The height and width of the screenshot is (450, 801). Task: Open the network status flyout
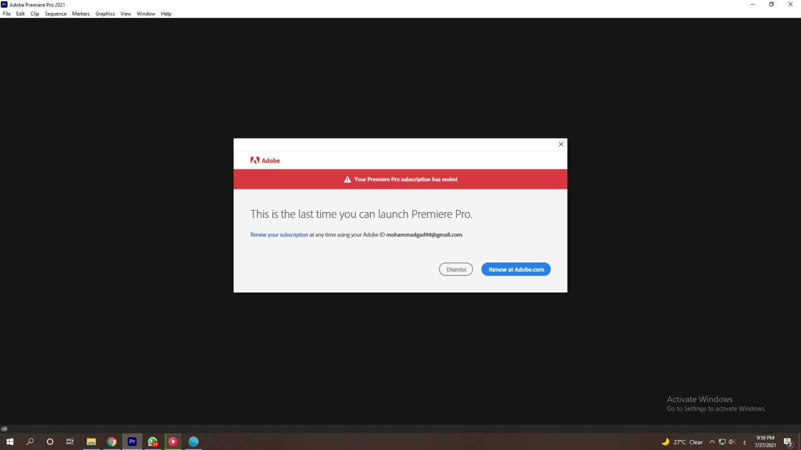pos(722,441)
